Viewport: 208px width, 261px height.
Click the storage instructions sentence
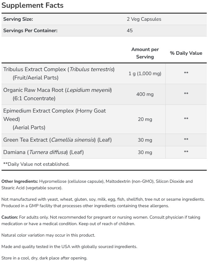click(44, 258)
